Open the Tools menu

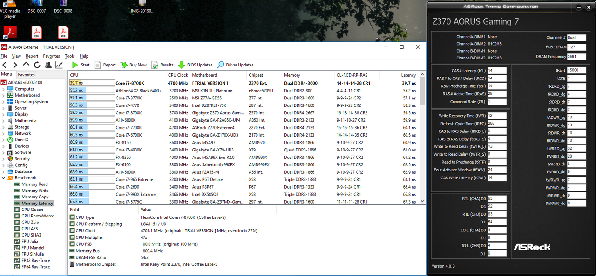[70, 56]
